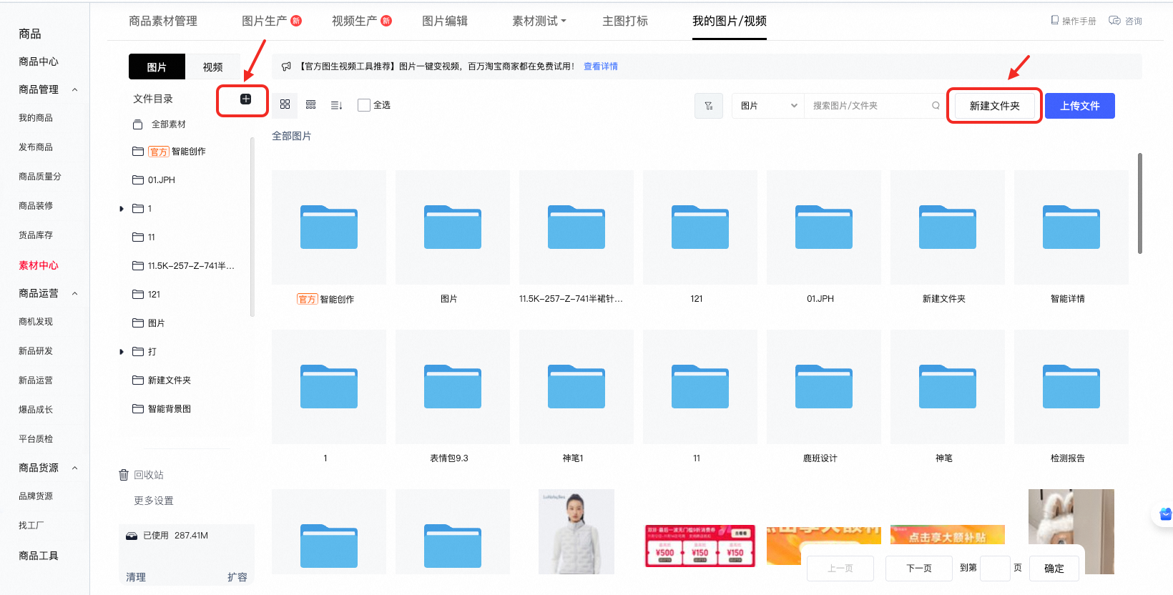Open the 神笔 folder icon
Viewport: 1173px width, 595px height.
(948, 387)
